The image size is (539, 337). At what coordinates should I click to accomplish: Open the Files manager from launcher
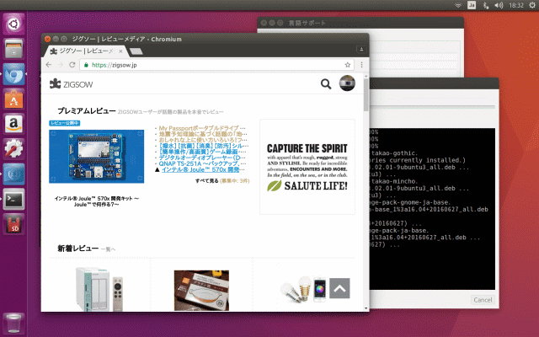(13, 49)
